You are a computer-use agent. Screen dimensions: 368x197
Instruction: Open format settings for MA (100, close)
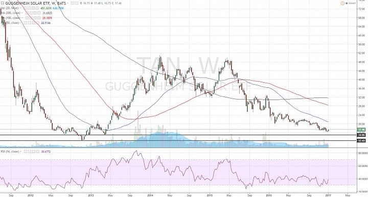31,18
